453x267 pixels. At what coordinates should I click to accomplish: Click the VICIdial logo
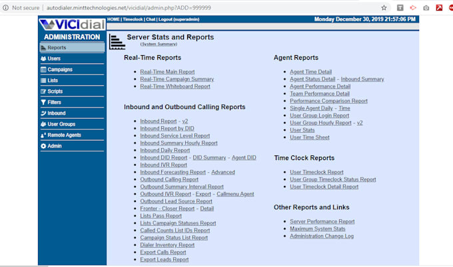tap(71, 25)
